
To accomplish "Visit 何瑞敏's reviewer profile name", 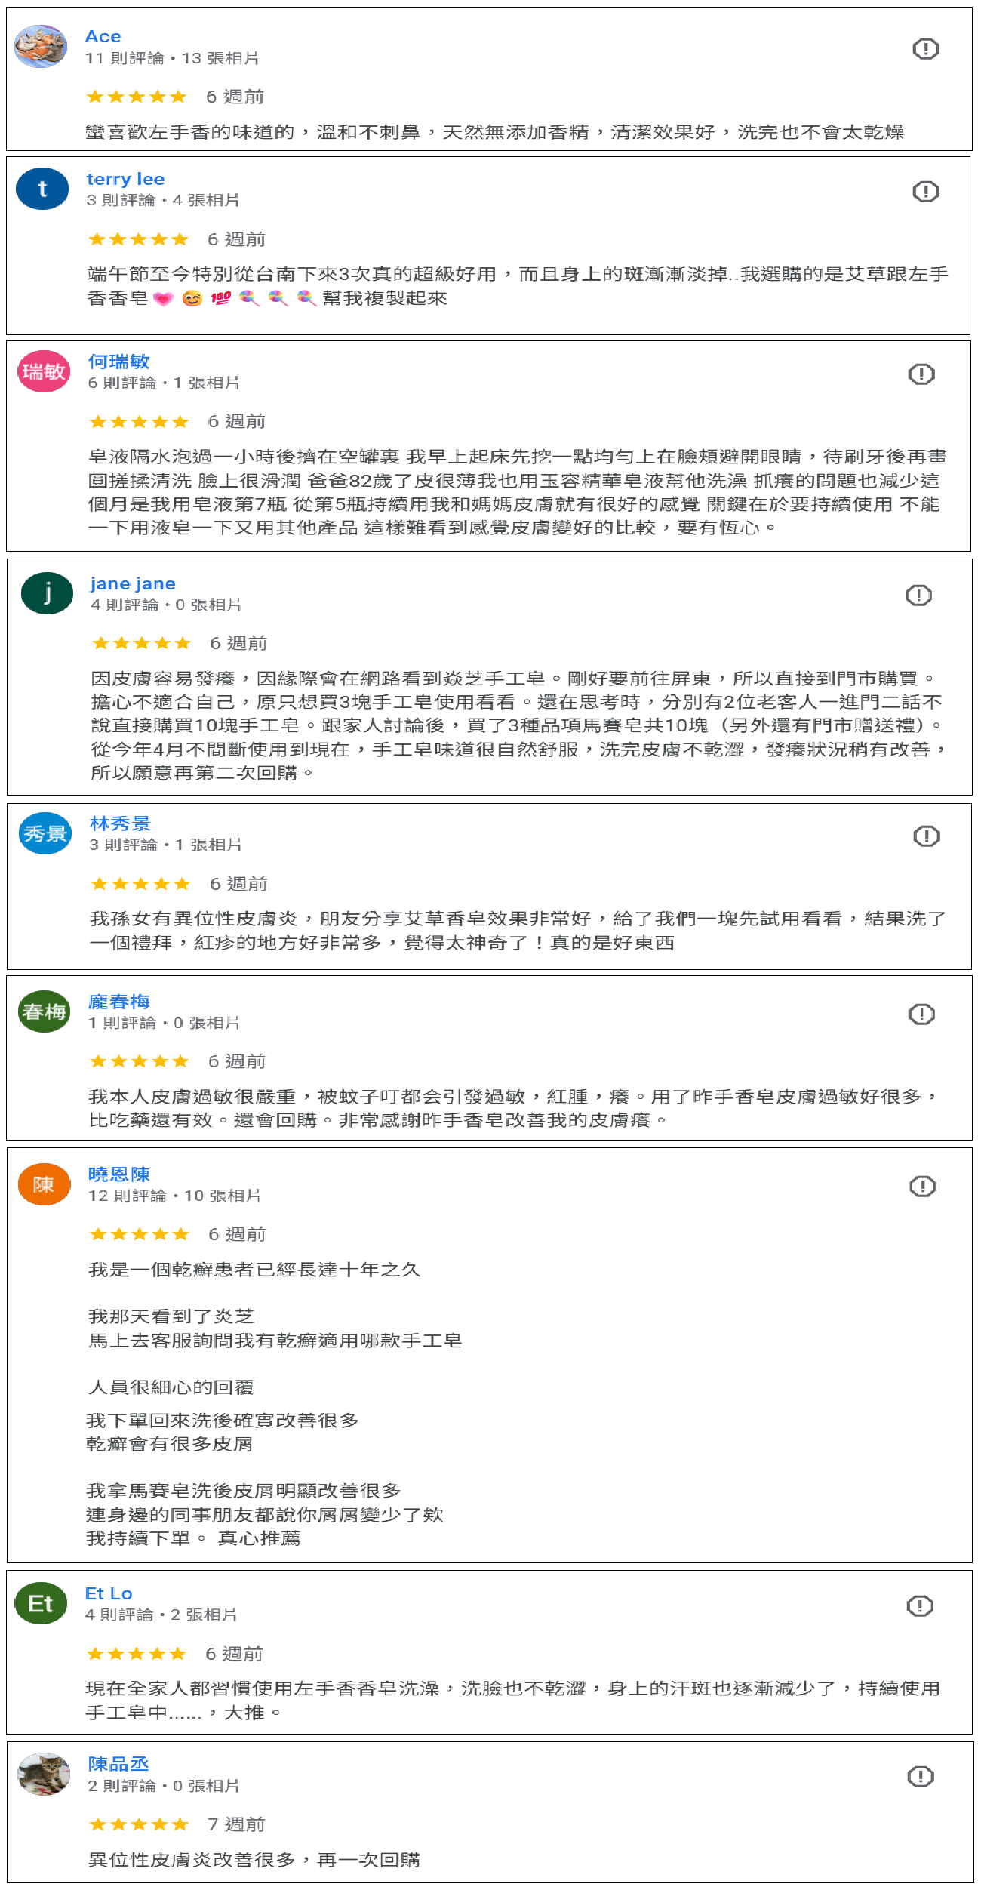I will 118,362.
